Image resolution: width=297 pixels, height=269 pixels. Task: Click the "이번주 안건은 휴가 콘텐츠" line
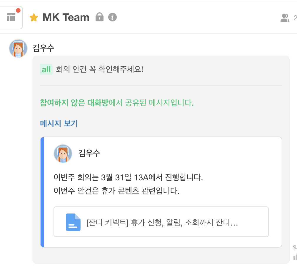pos(116,191)
